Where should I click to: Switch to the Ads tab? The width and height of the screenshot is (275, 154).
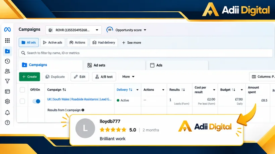click(x=177, y=65)
